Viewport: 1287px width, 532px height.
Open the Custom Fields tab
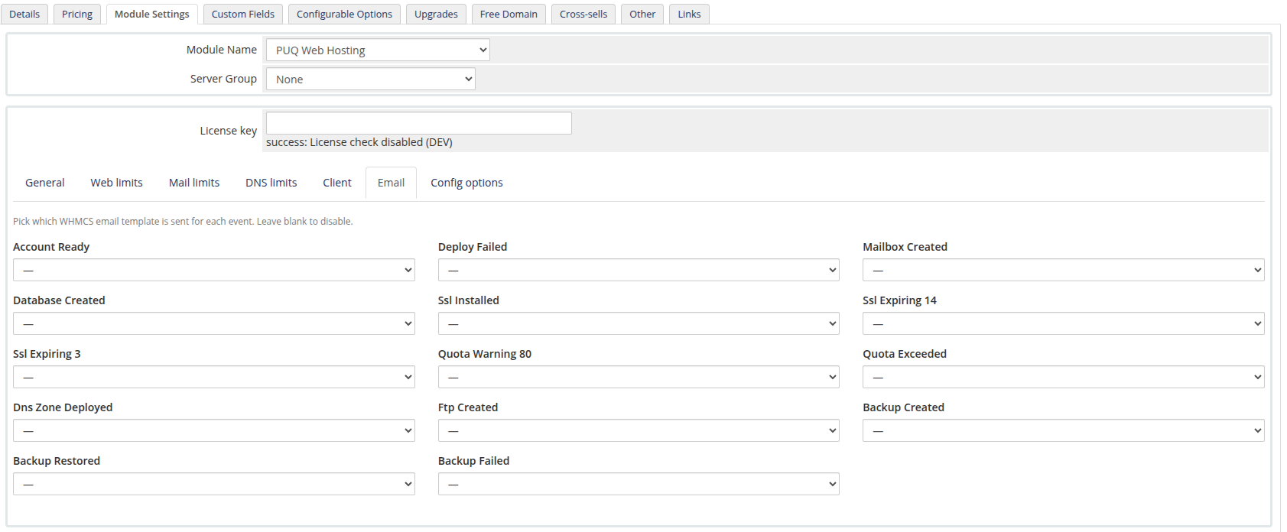[243, 14]
